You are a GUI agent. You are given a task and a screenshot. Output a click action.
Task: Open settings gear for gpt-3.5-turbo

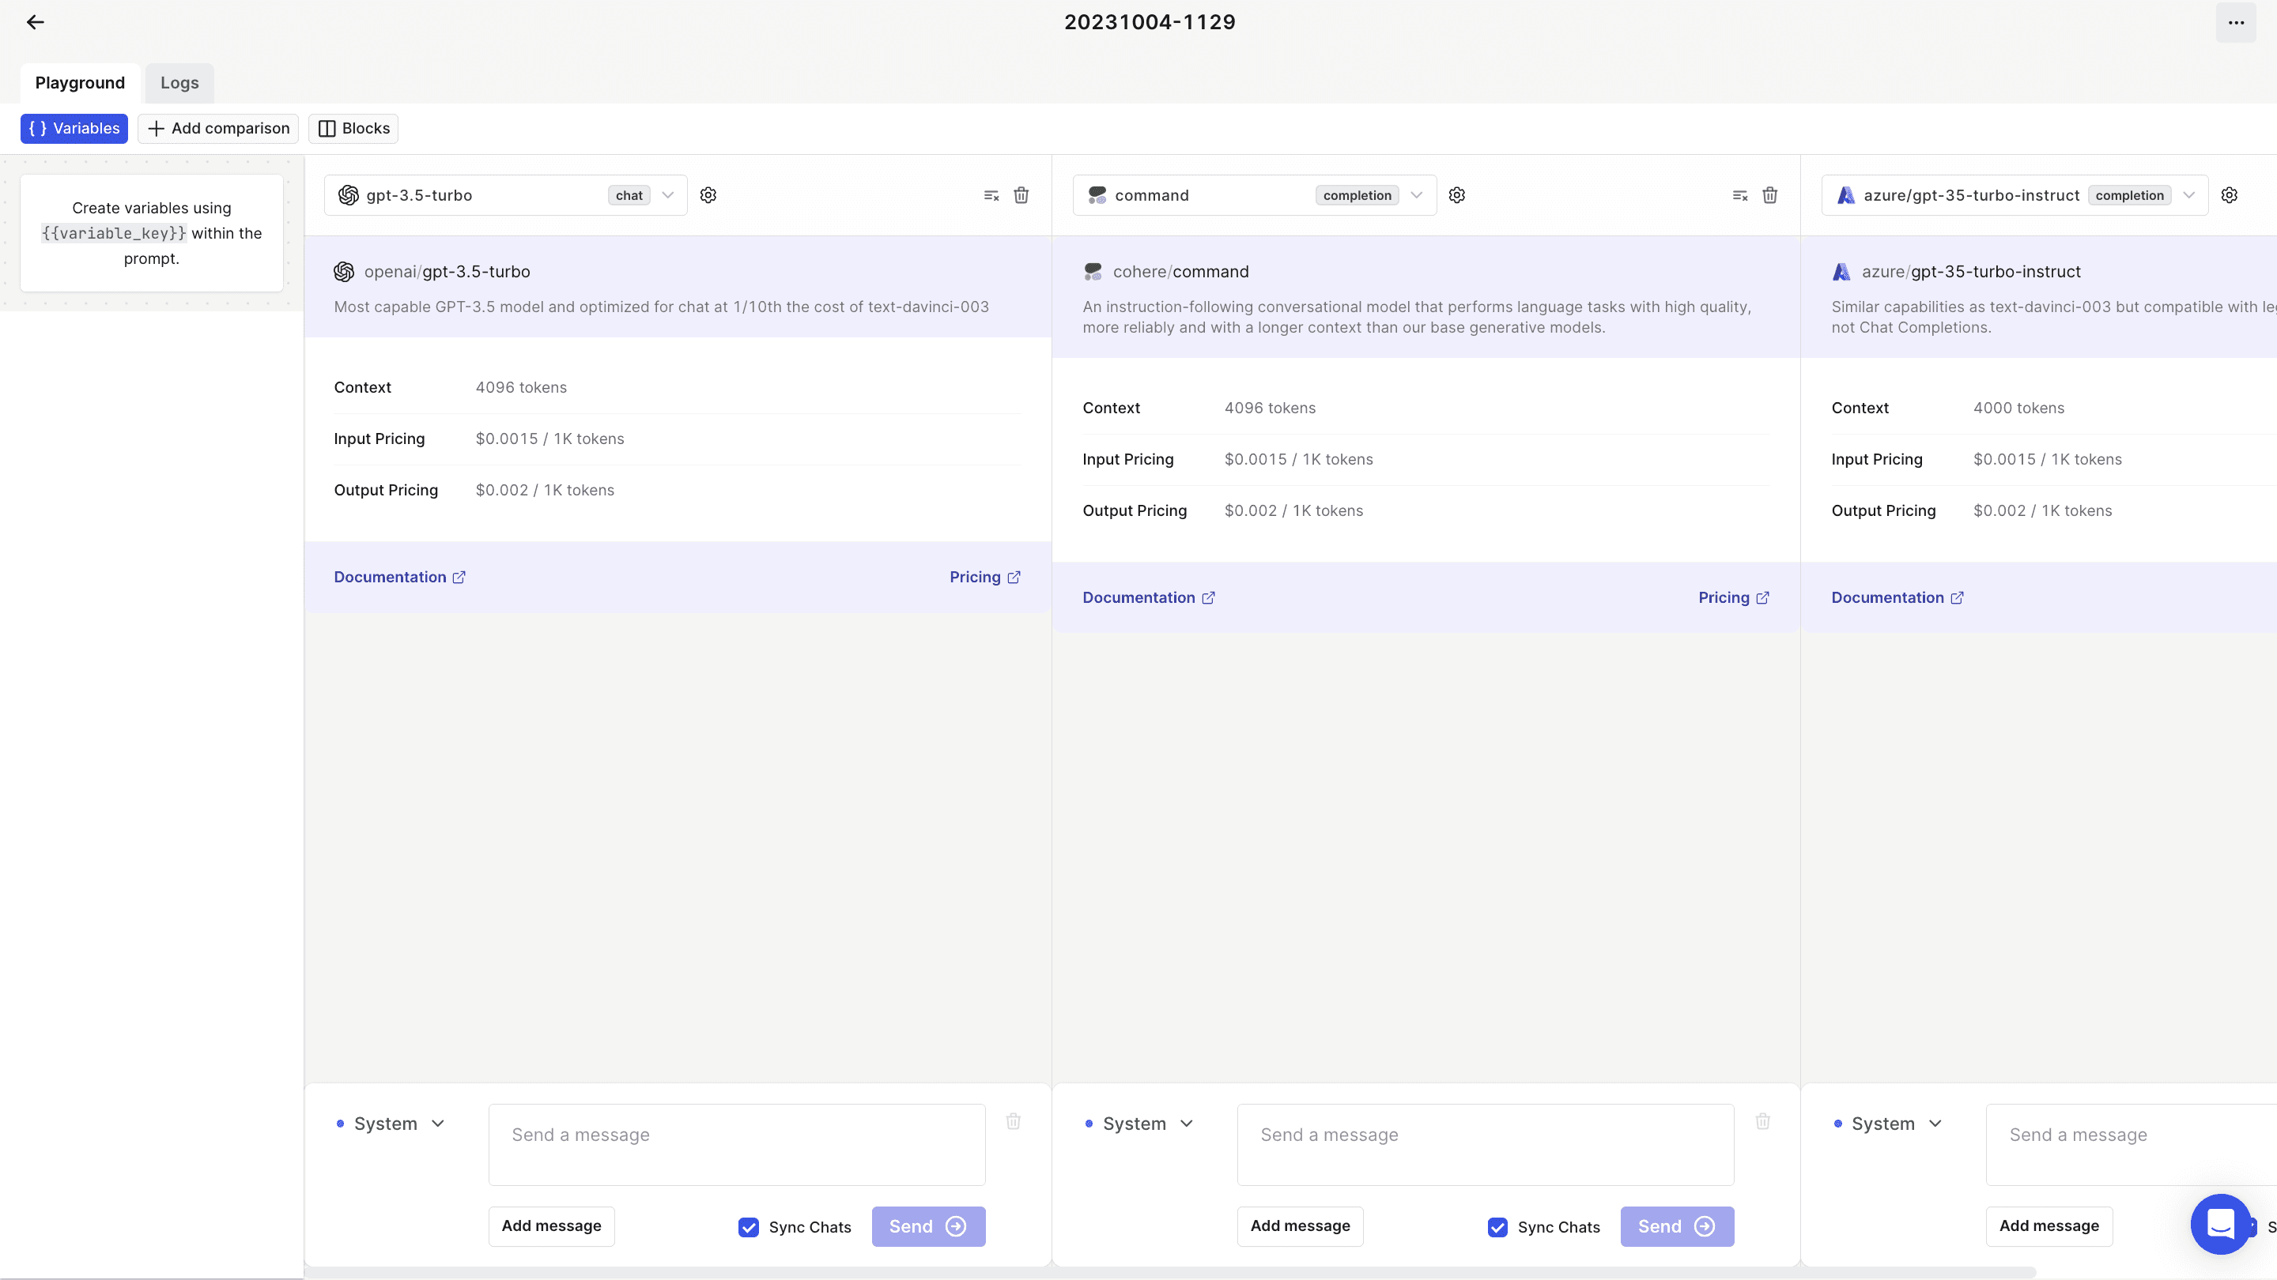pos(708,195)
